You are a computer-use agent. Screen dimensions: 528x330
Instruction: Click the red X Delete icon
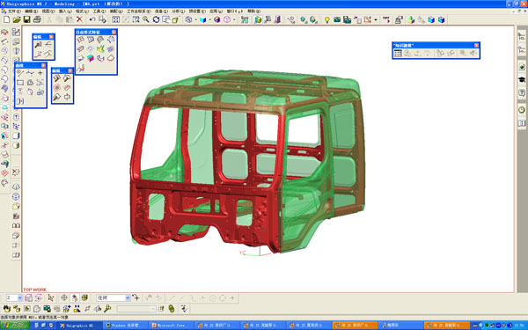pos(79,19)
